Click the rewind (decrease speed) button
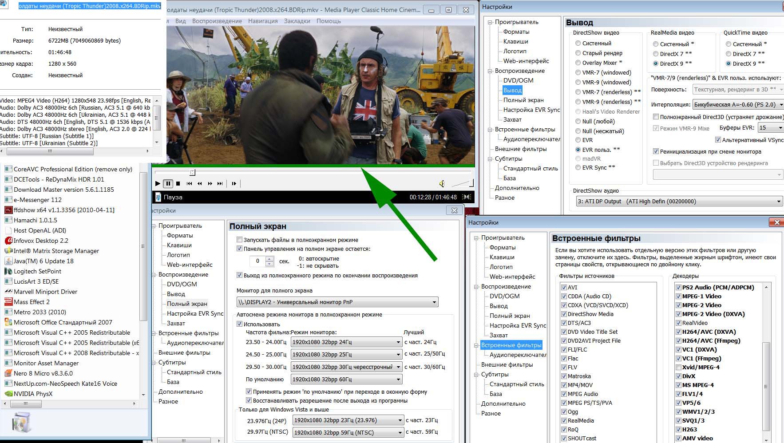The image size is (784, 443). [x=200, y=183]
